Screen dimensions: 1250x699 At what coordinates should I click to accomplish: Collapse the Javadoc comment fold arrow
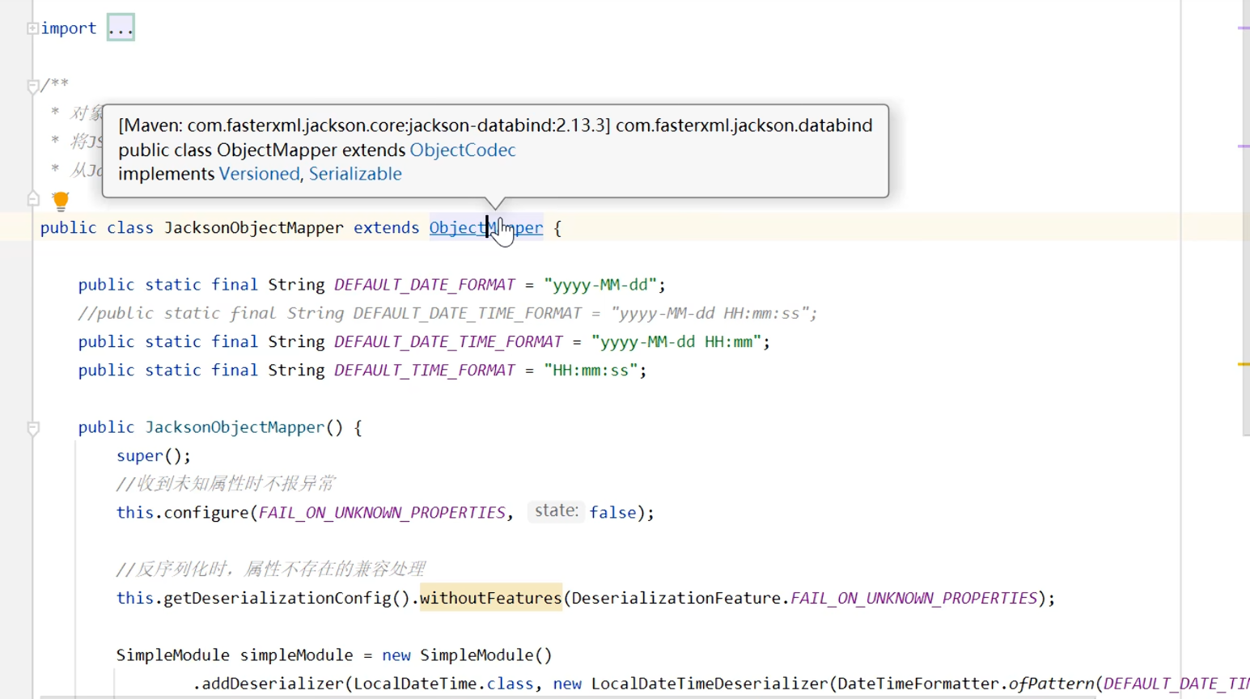click(x=33, y=86)
